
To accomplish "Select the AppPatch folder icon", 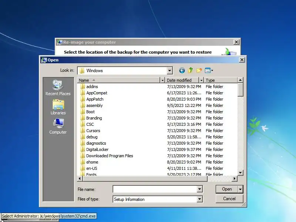I will (x=83, y=99).
